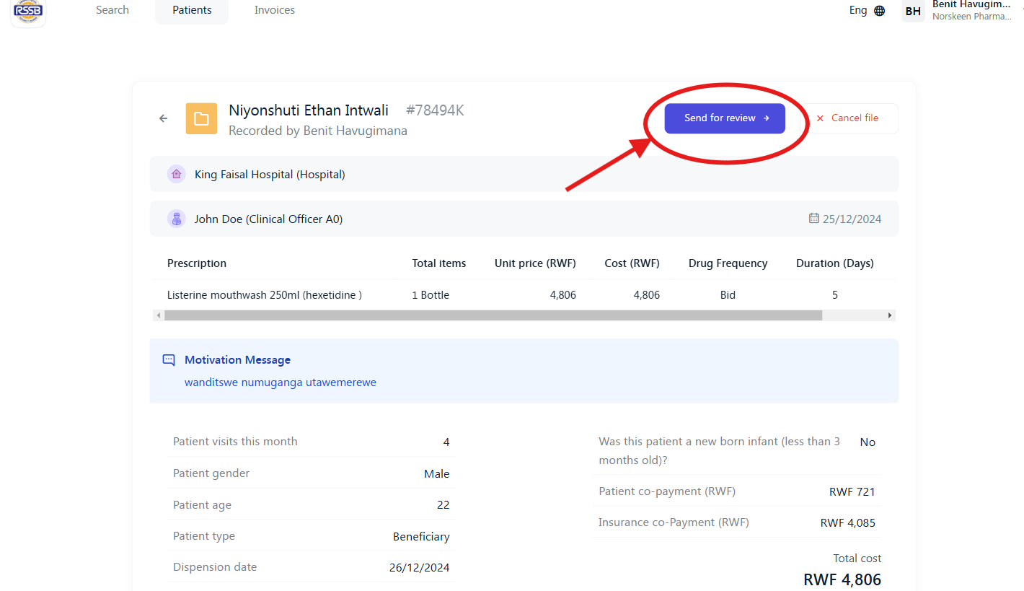Image resolution: width=1024 pixels, height=591 pixels.
Task: Click insurance co-payment RWF 4,085
Action: [848, 523]
